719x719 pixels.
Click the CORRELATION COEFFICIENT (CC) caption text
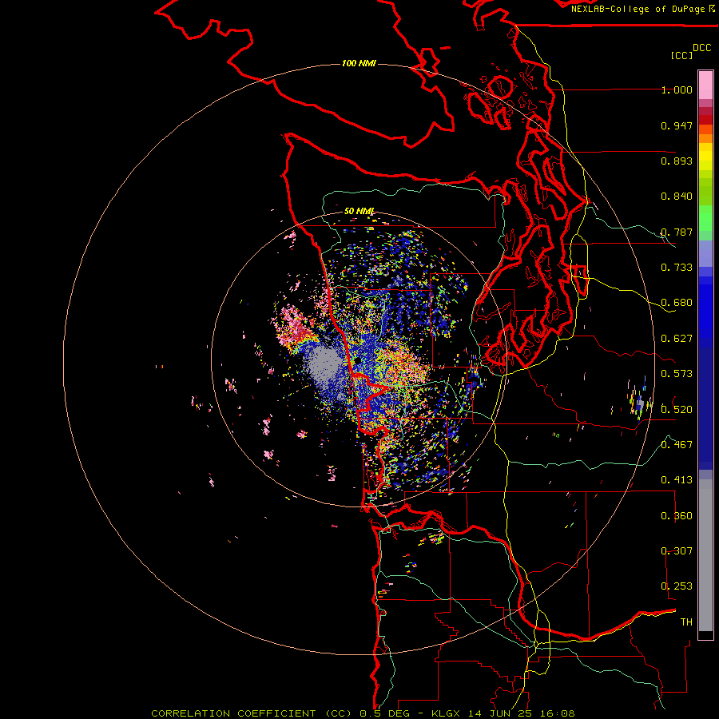252,713
